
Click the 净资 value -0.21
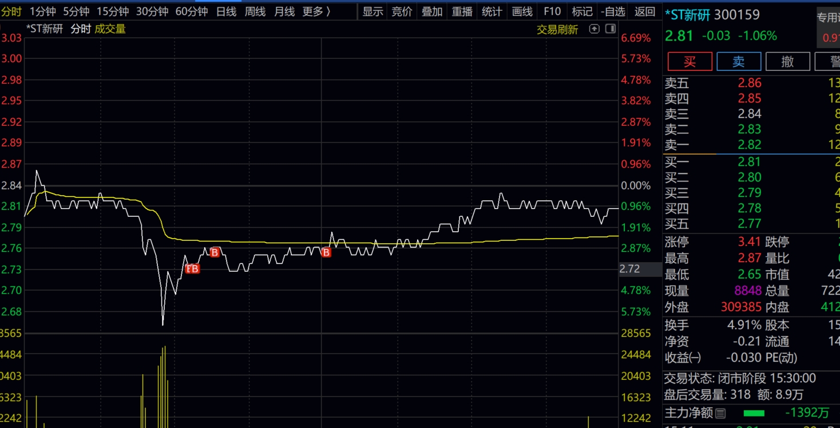(747, 342)
